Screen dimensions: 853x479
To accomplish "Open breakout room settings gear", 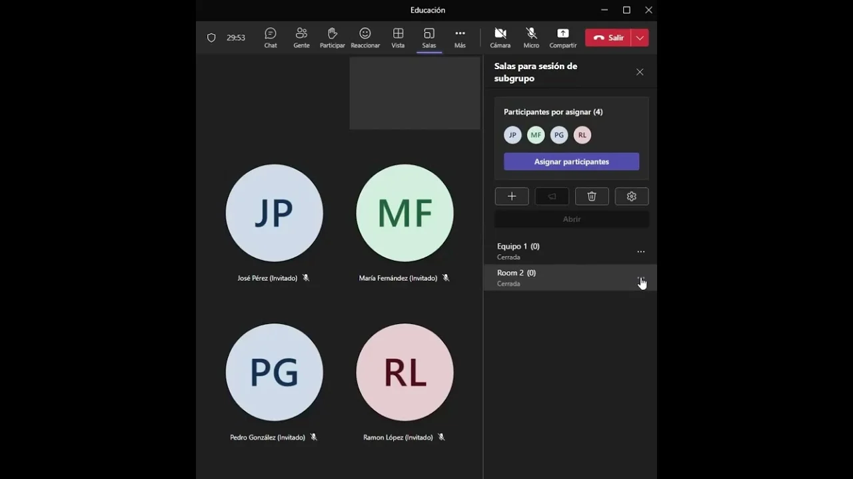I will pos(632,196).
